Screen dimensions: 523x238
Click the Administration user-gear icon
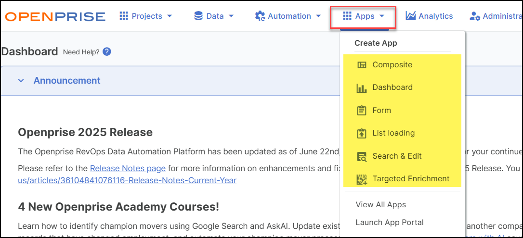475,16
